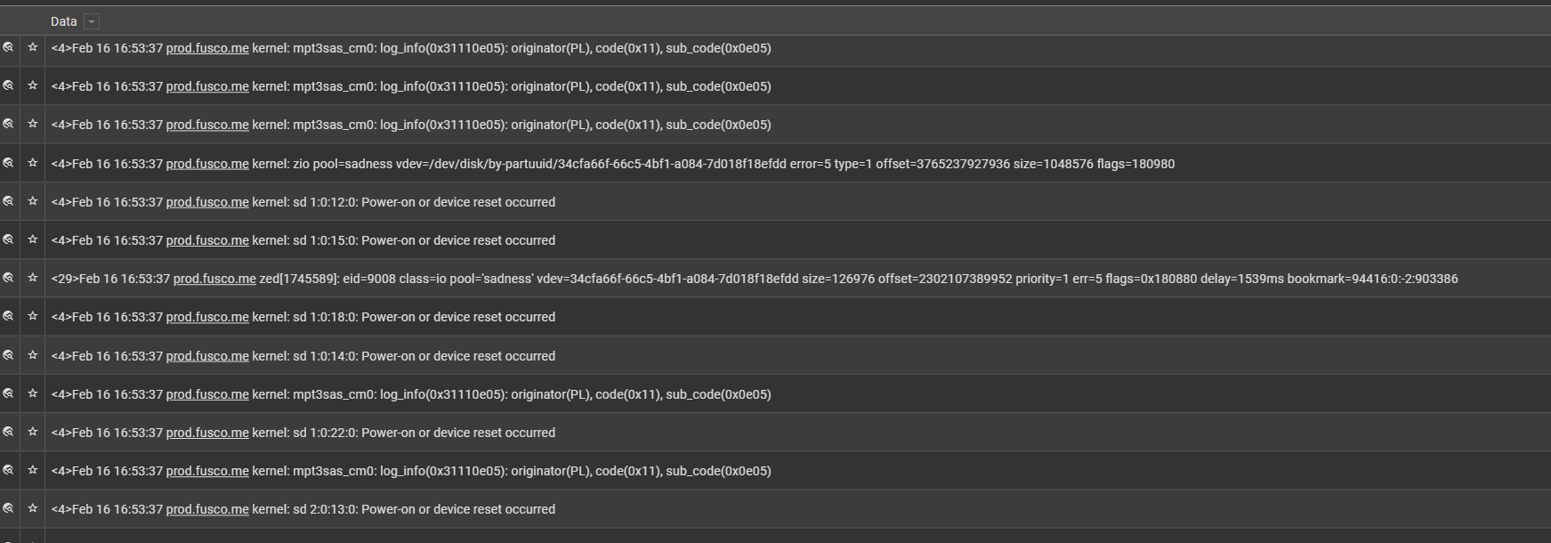Screen dimensions: 1551x543
Task: Star the sd 1:0:12:0 reset log entry
Action: (33, 201)
